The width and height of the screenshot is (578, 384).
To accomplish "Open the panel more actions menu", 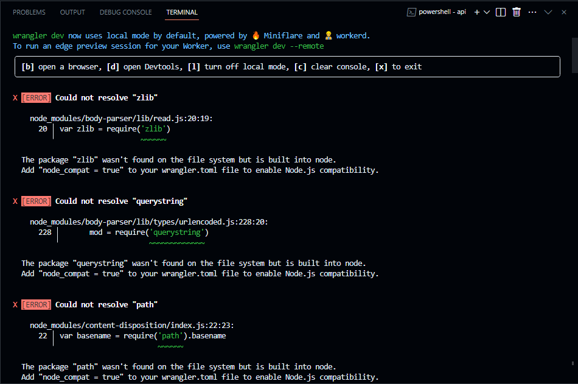I will click(532, 12).
